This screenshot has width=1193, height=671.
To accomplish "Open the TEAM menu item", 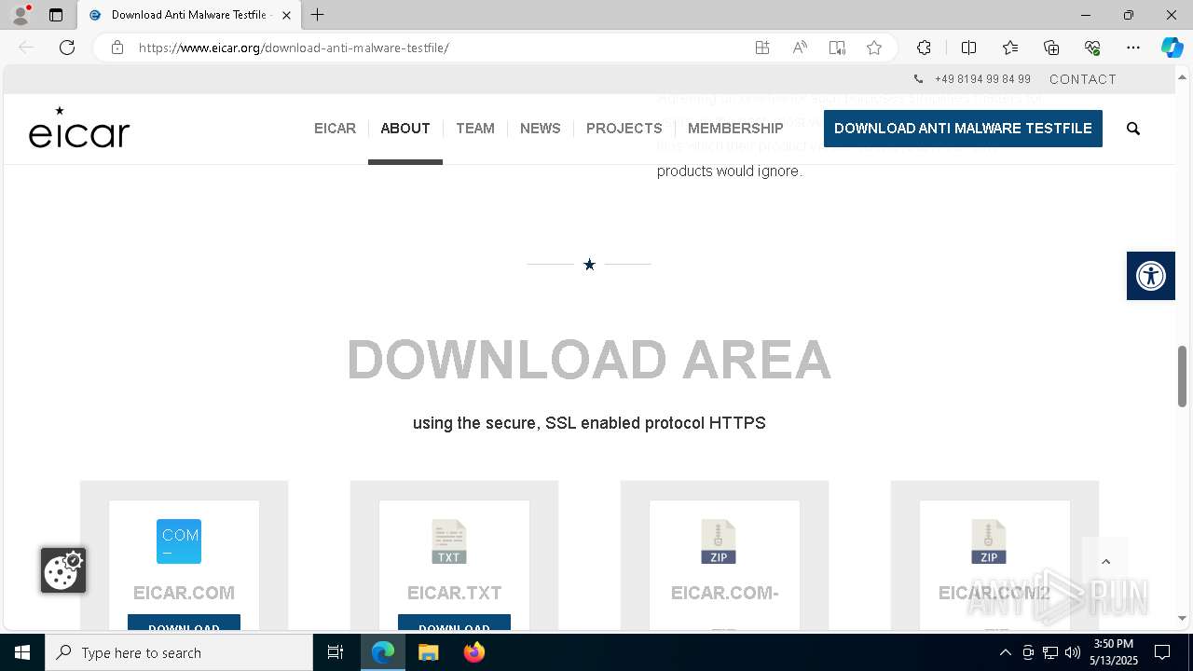I will pyautogui.click(x=475, y=129).
